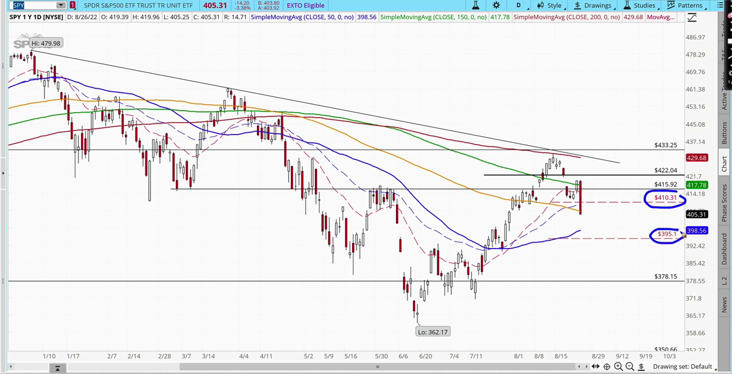Image resolution: width=732 pixels, height=374 pixels.
Task: Click the truncated MovAvg... study label
Action: pyautogui.click(x=661, y=17)
